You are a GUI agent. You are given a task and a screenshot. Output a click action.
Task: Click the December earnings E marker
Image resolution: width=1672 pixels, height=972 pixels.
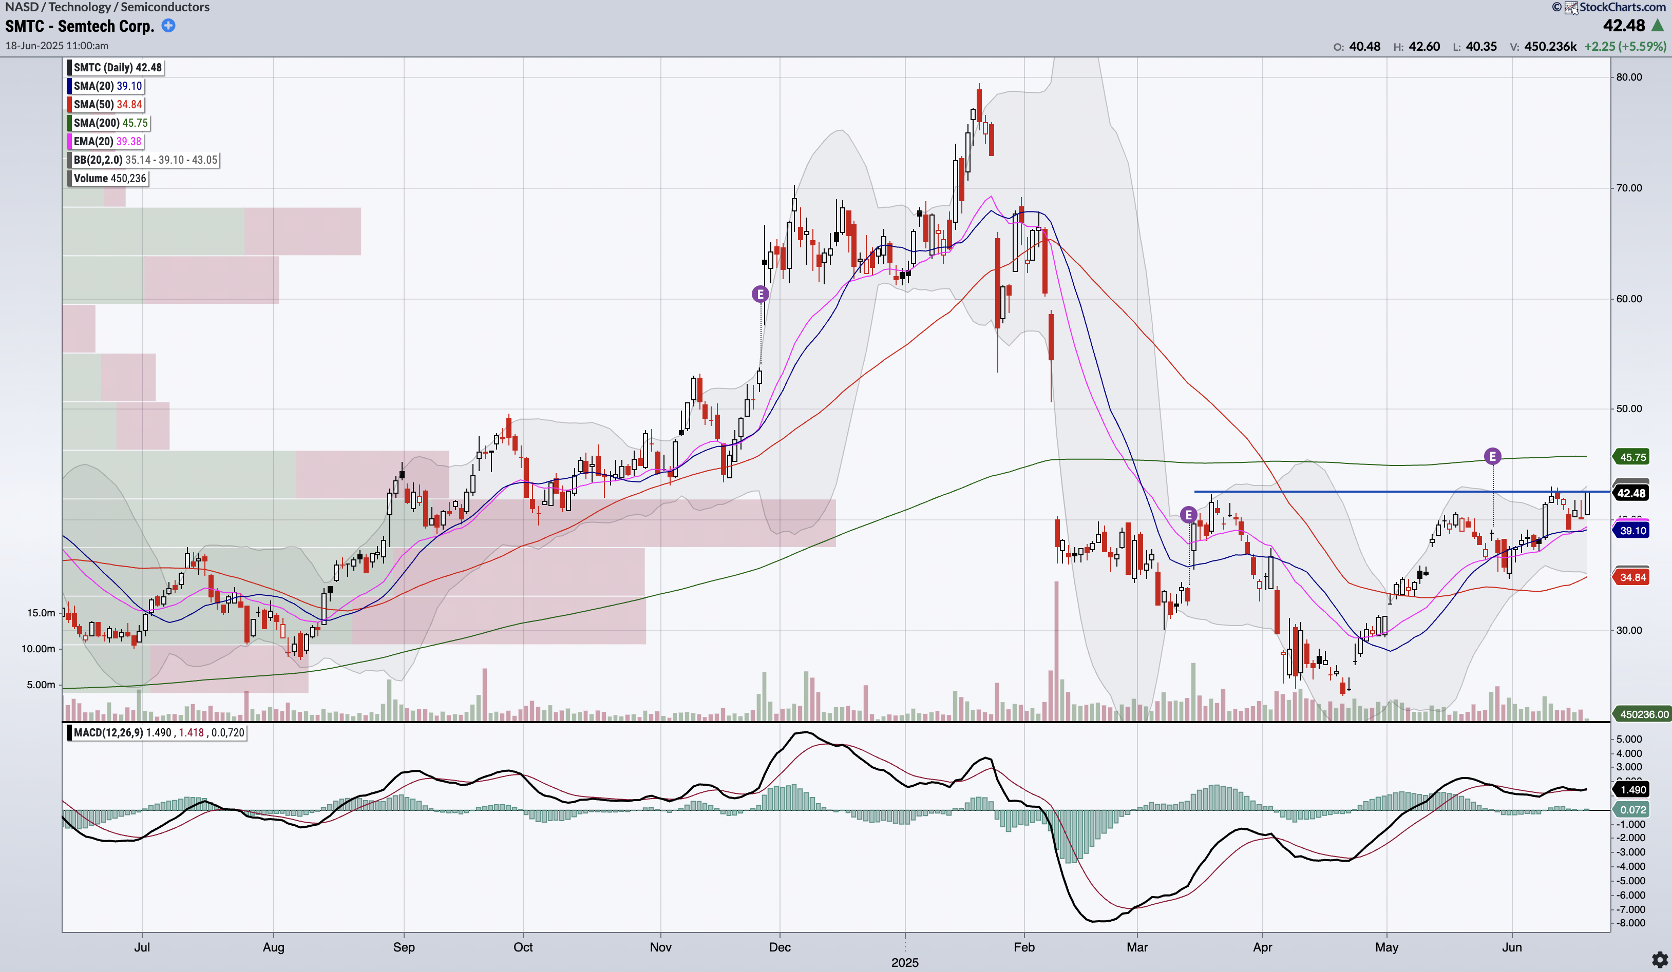(x=761, y=294)
